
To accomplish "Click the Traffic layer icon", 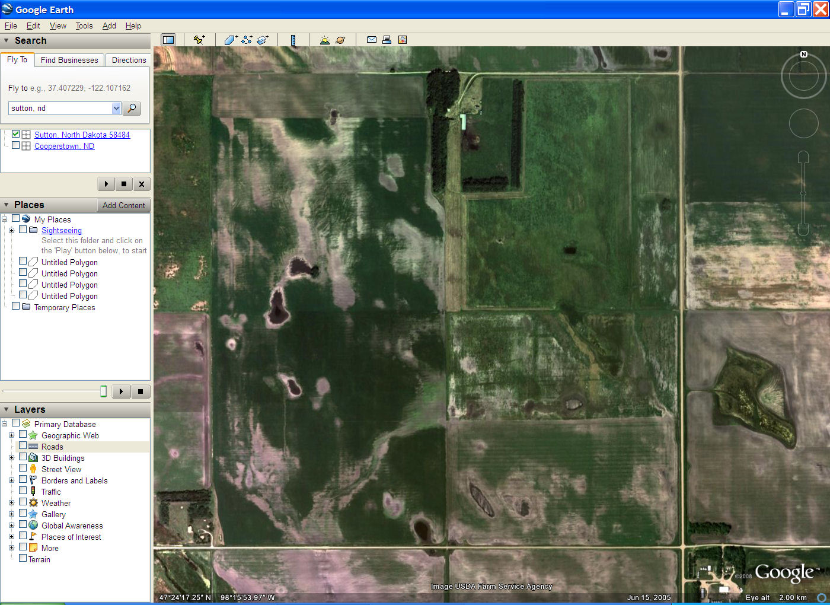I will coord(33,492).
